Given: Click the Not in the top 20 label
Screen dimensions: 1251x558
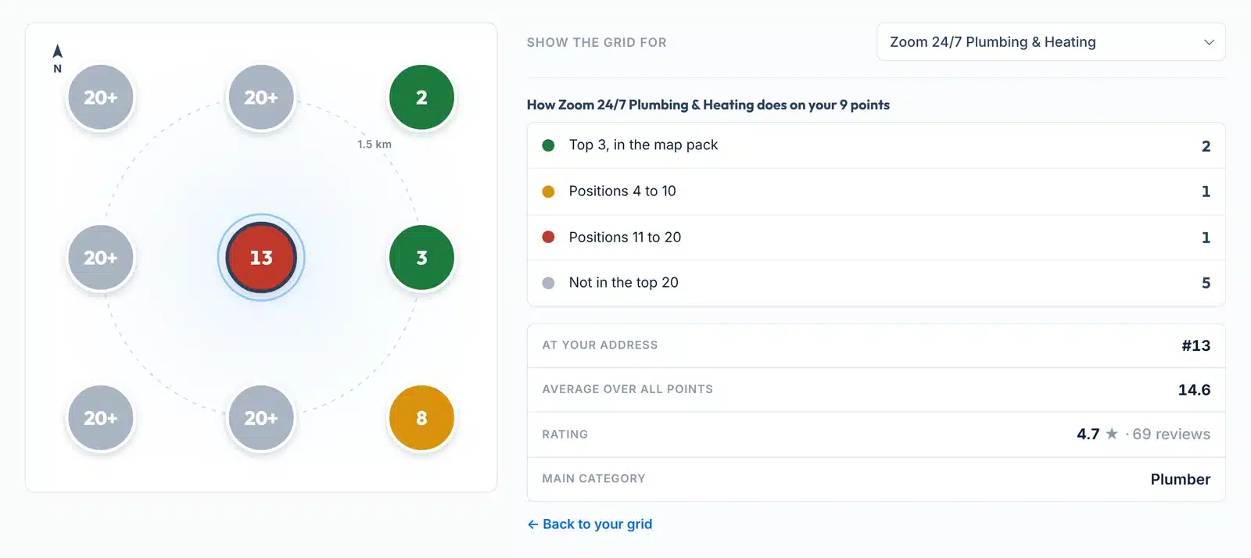Looking at the screenshot, I should pyautogui.click(x=623, y=282).
